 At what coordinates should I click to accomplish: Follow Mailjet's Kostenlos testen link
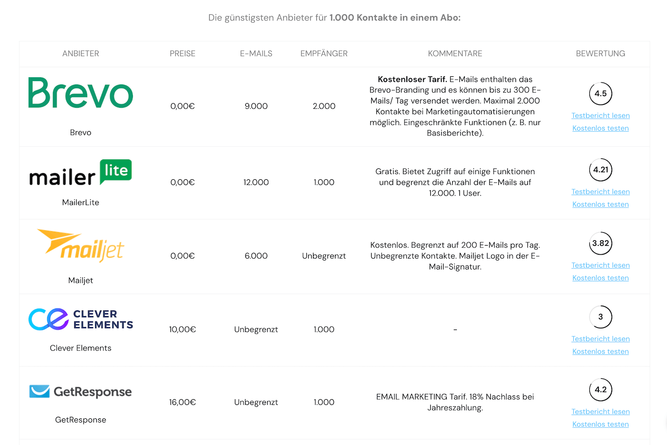coord(600,278)
